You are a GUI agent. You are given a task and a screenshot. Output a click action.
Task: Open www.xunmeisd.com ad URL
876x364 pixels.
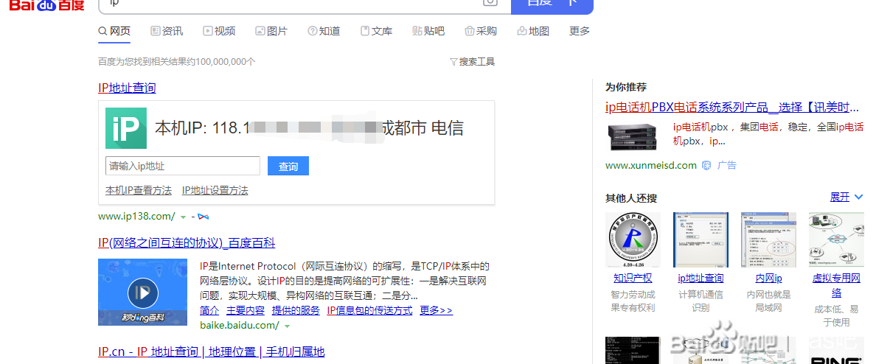pos(651,165)
